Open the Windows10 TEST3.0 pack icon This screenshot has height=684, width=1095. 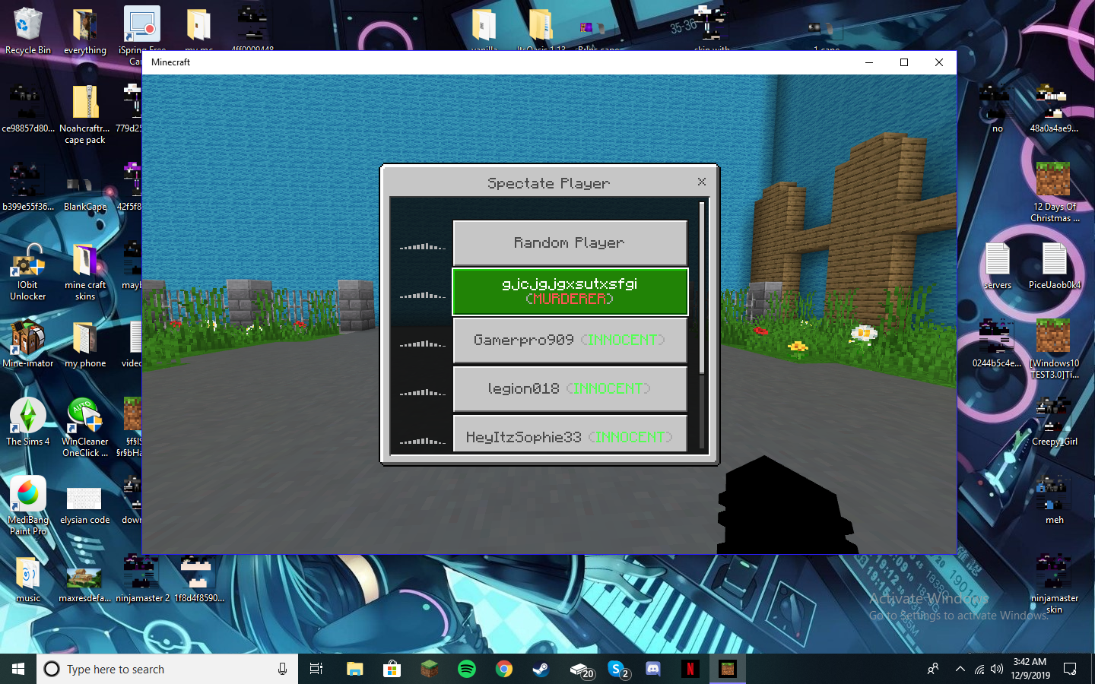(1054, 350)
